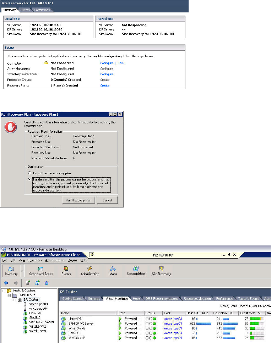Go back with the blue arrow
Screen dimensions: 271x343
6,283
